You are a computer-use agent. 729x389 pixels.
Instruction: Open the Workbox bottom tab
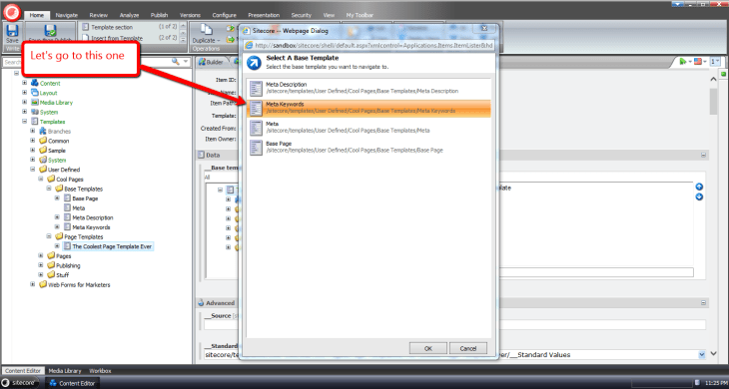tap(100, 371)
